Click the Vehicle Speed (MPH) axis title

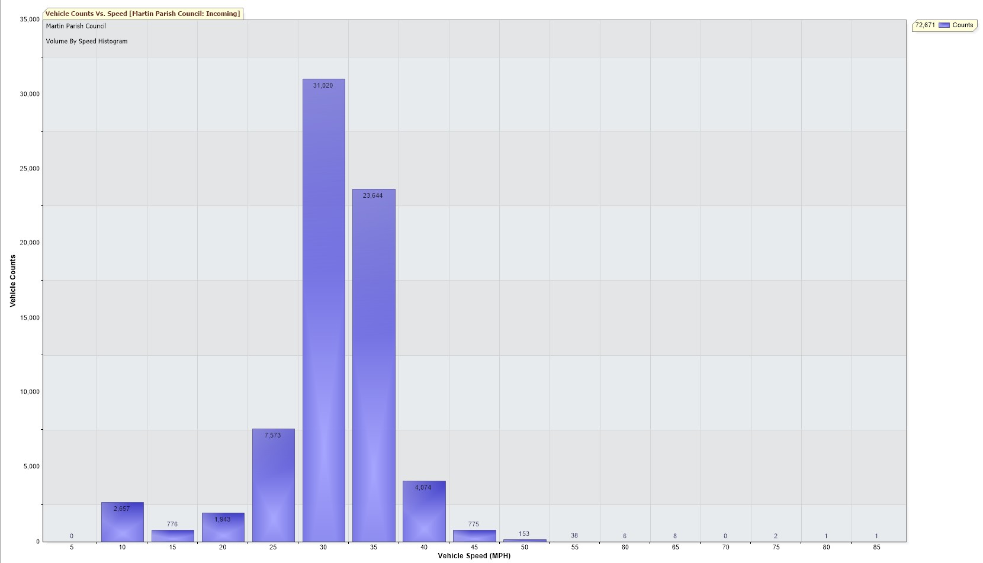click(x=474, y=556)
